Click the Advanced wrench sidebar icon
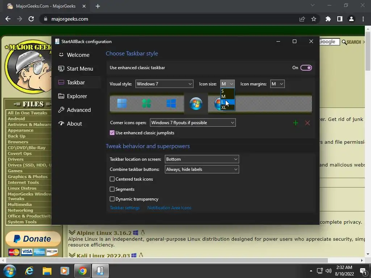This screenshot has height=278, width=371. coord(61,110)
